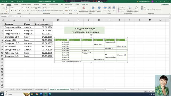Open Апрель column filter dropdown
This screenshot has width=171, height=96.
click(115, 40)
